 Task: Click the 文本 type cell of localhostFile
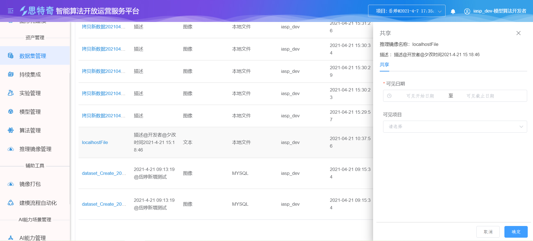tap(188, 142)
